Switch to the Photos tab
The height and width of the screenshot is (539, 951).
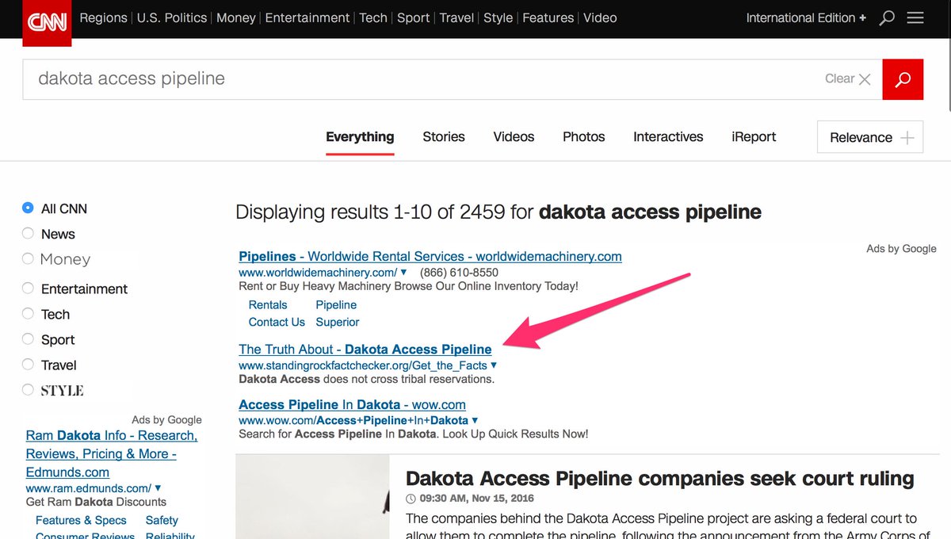click(x=584, y=136)
